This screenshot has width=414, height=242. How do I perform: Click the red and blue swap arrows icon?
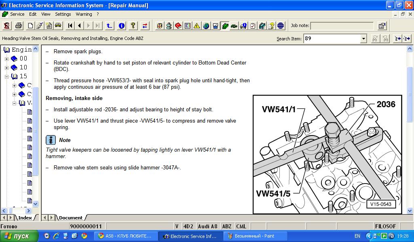[x=145, y=26]
